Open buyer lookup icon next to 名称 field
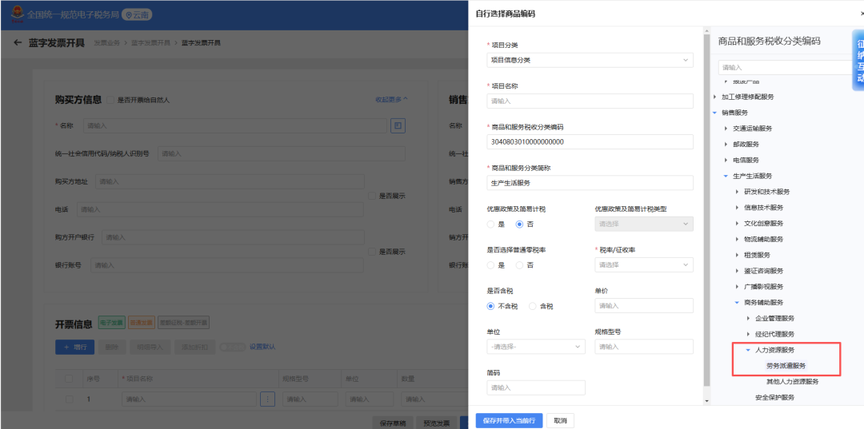 point(398,126)
